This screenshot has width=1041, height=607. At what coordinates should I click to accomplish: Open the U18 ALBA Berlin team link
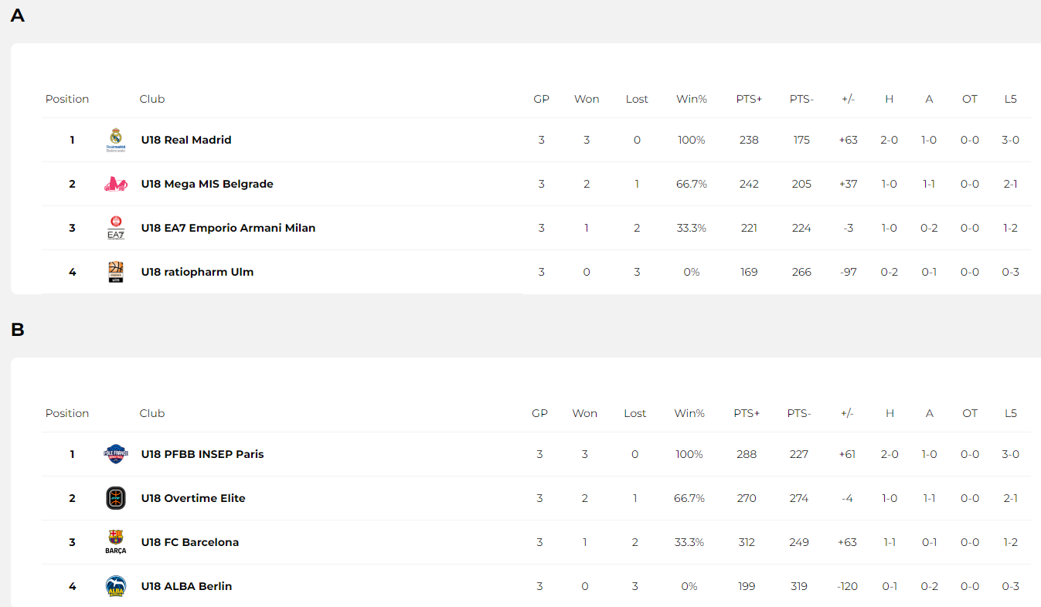tap(186, 586)
